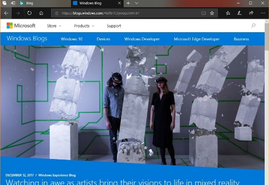The height and width of the screenshot is (185, 269).
Task: View site lock information icon
Action: (x=57, y=13)
